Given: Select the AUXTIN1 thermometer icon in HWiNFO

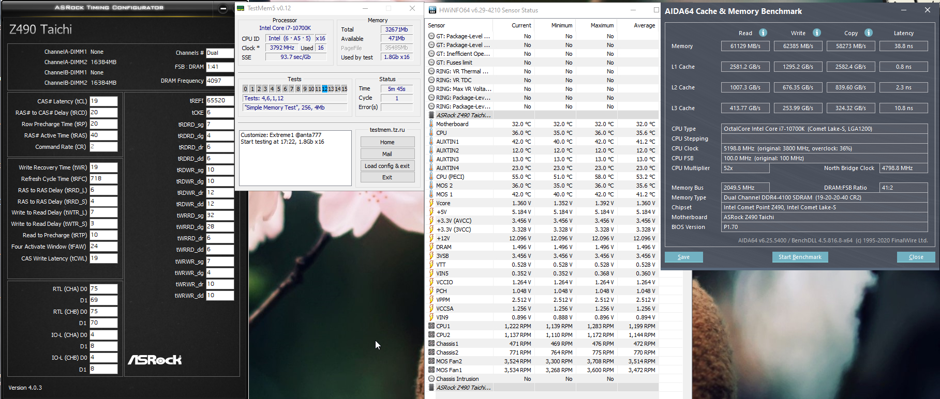Looking at the screenshot, I should click(x=431, y=142).
